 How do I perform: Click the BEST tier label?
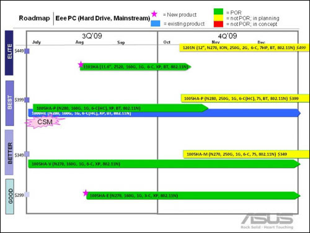click(9, 103)
